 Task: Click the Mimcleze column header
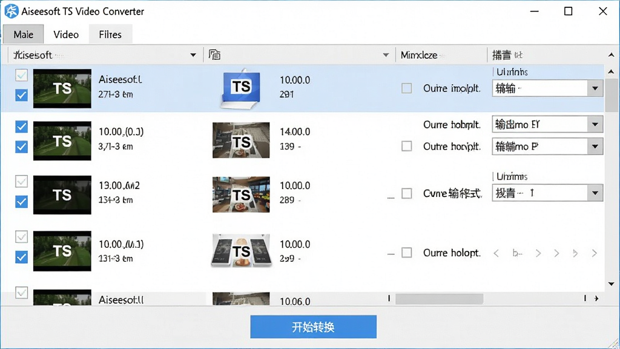(x=419, y=55)
